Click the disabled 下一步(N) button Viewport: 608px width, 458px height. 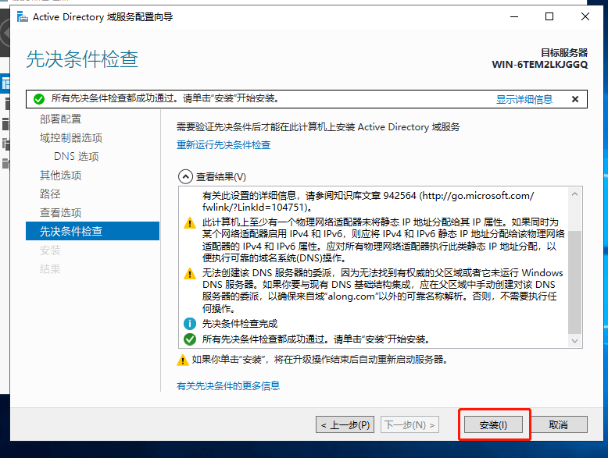click(410, 424)
